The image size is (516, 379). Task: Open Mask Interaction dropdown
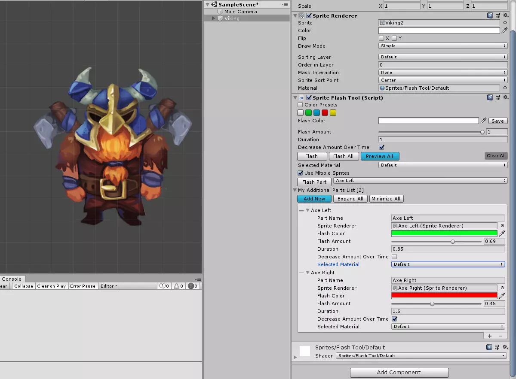pyautogui.click(x=443, y=73)
